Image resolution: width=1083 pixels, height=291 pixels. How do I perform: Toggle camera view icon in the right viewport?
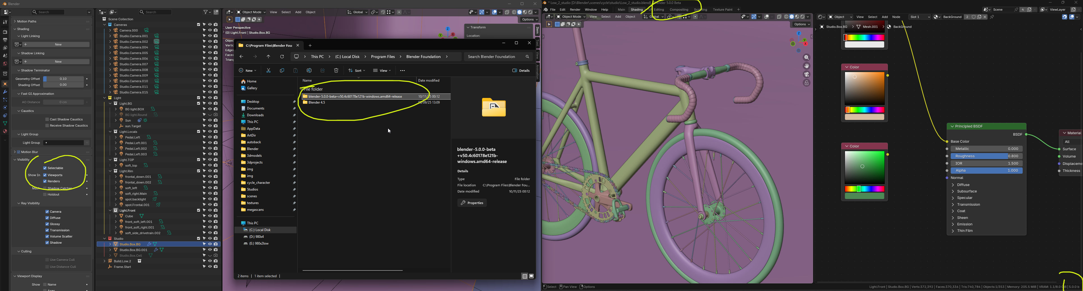tap(806, 75)
